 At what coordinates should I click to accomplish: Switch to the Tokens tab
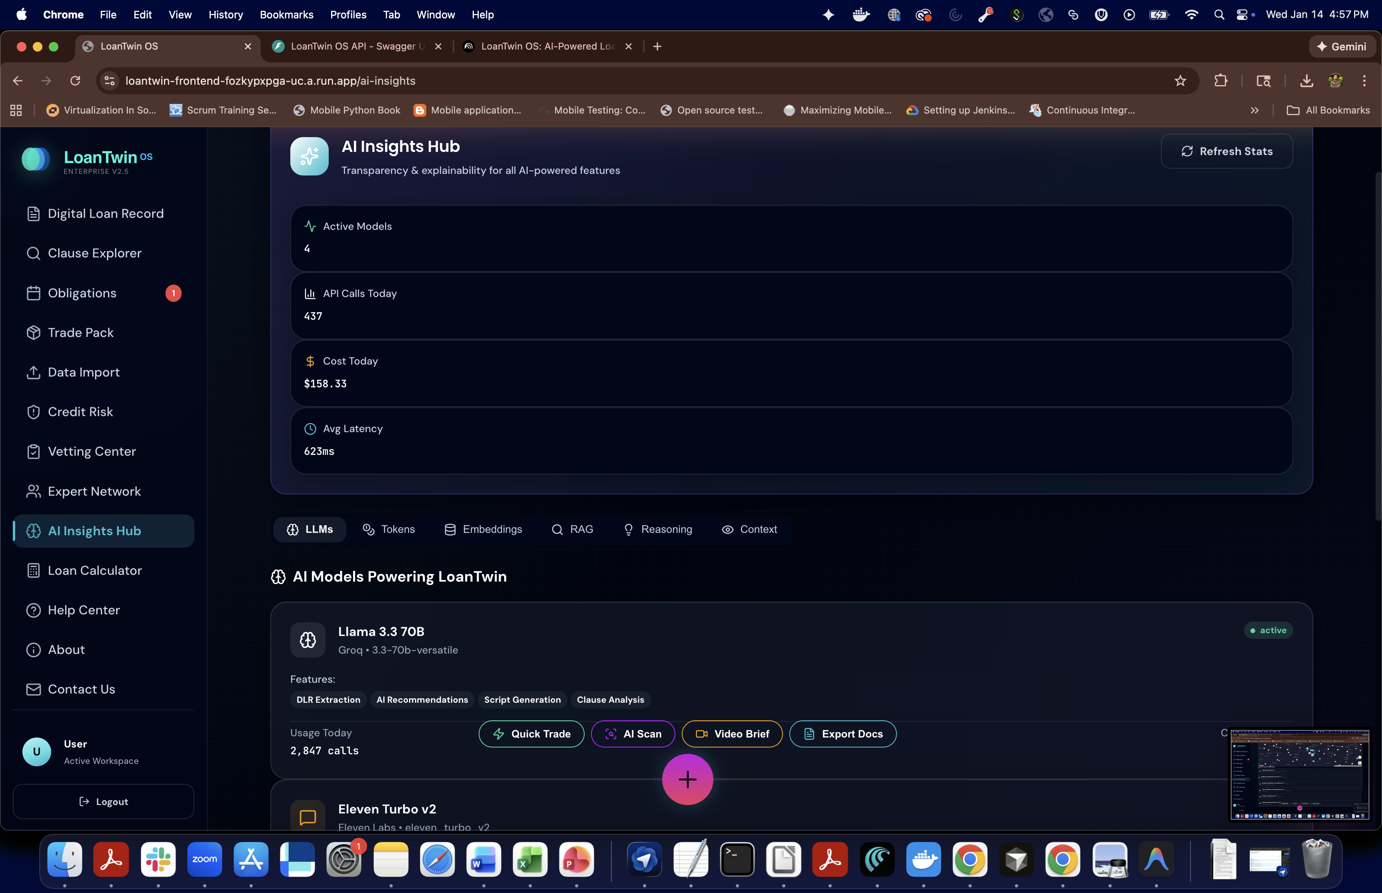tap(389, 529)
